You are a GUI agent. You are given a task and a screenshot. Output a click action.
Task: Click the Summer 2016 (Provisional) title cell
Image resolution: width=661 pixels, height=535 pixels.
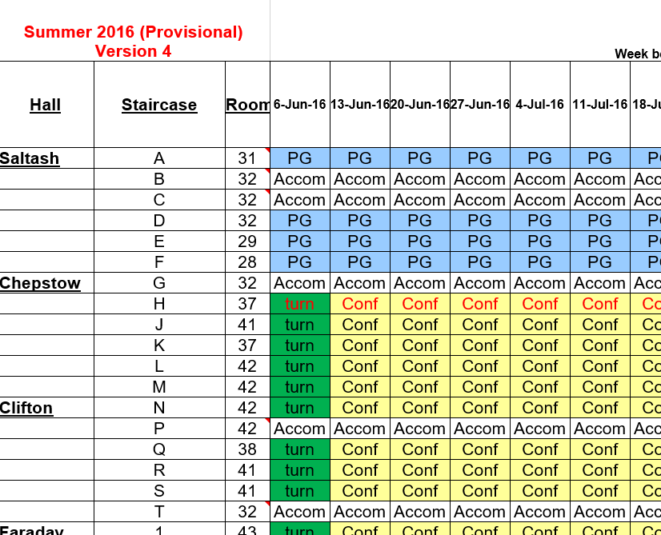[134, 33]
